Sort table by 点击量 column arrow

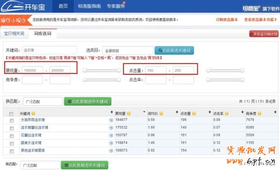click(210, 112)
